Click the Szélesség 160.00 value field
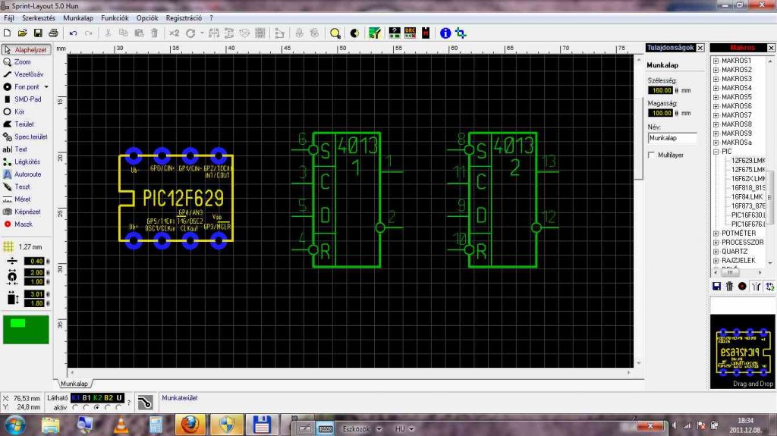This screenshot has height=436, width=777. click(x=660, y=90)
